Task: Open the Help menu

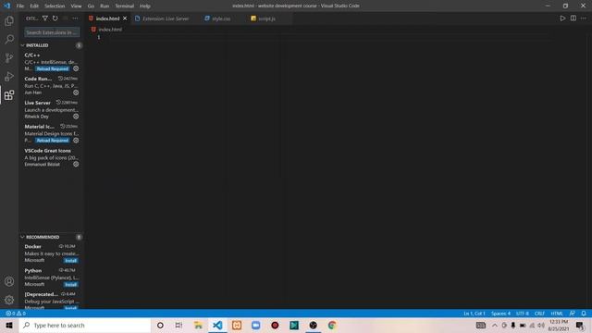Action: click(145, 6)
